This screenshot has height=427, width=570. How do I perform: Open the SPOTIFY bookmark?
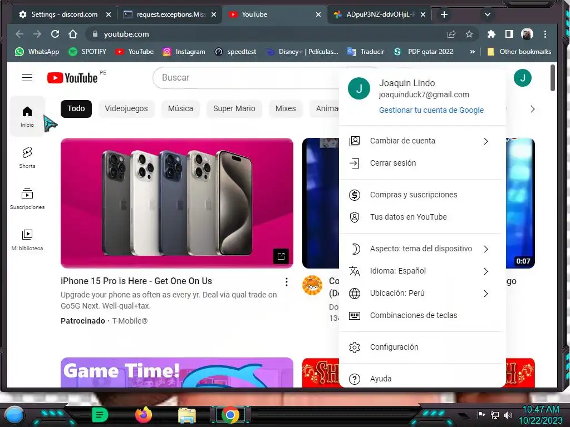[x=87, y=52]
